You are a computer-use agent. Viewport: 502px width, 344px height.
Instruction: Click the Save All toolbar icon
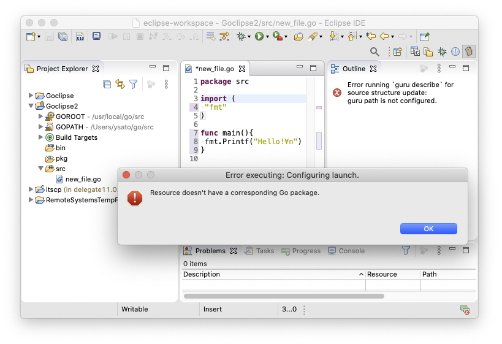63,37
